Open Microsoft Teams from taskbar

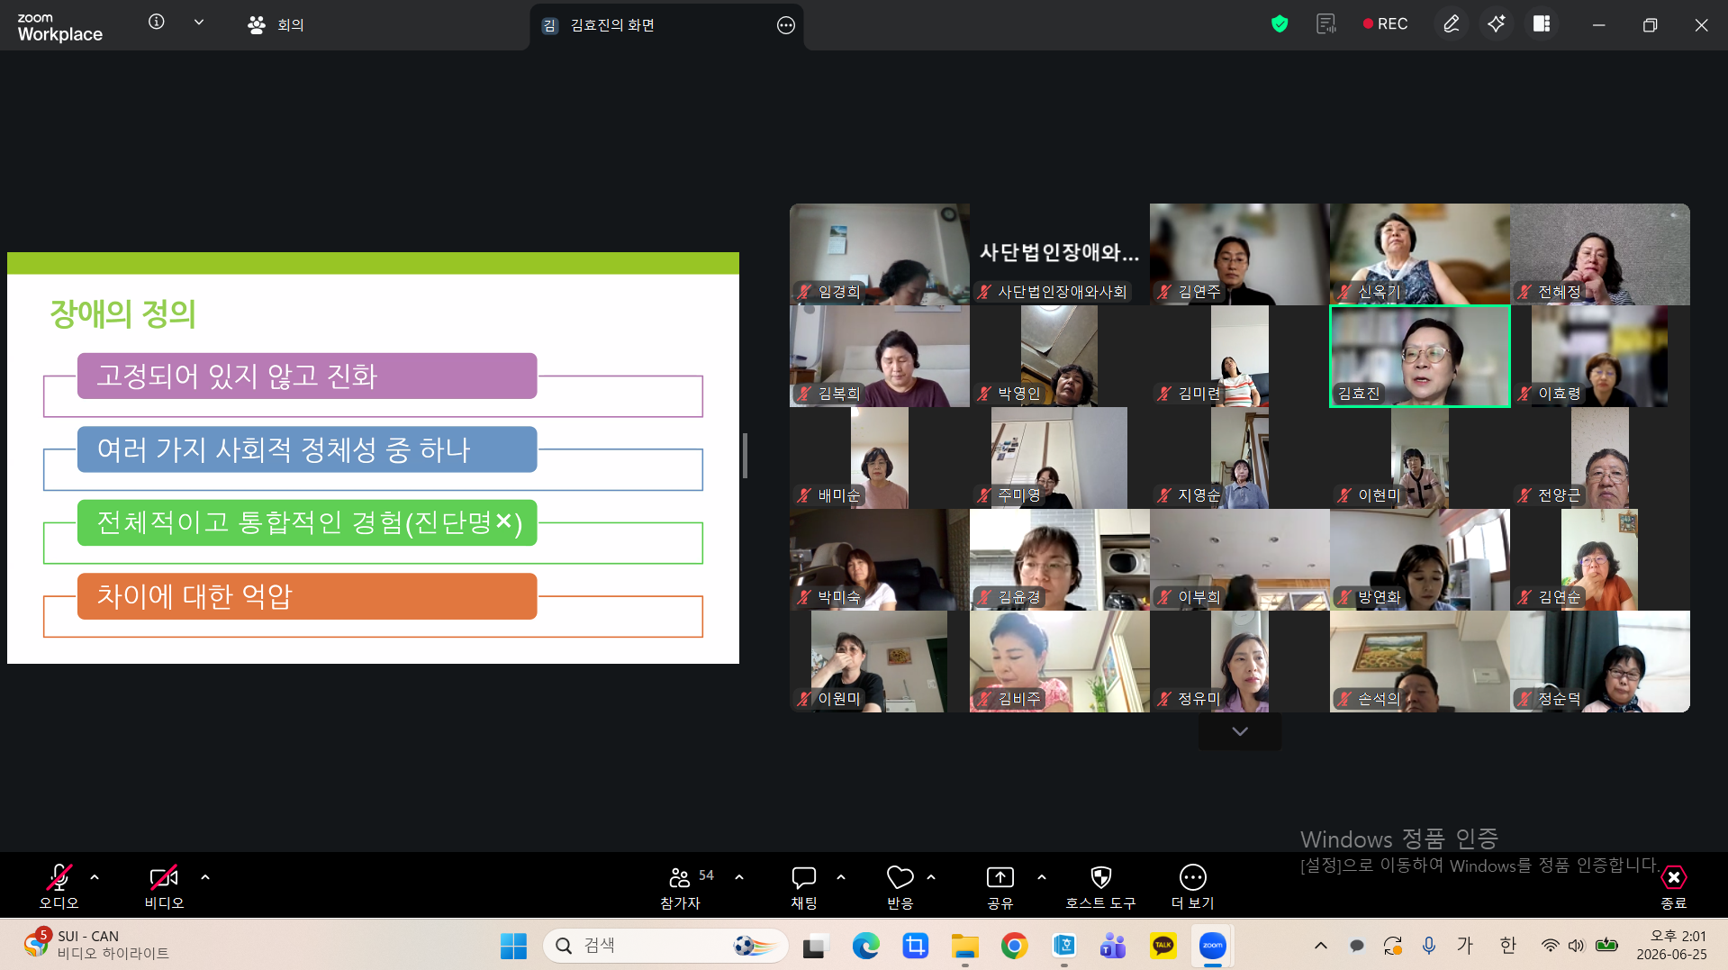[1113, 946]
